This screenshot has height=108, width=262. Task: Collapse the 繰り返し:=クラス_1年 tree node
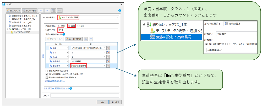coord(7,29)
